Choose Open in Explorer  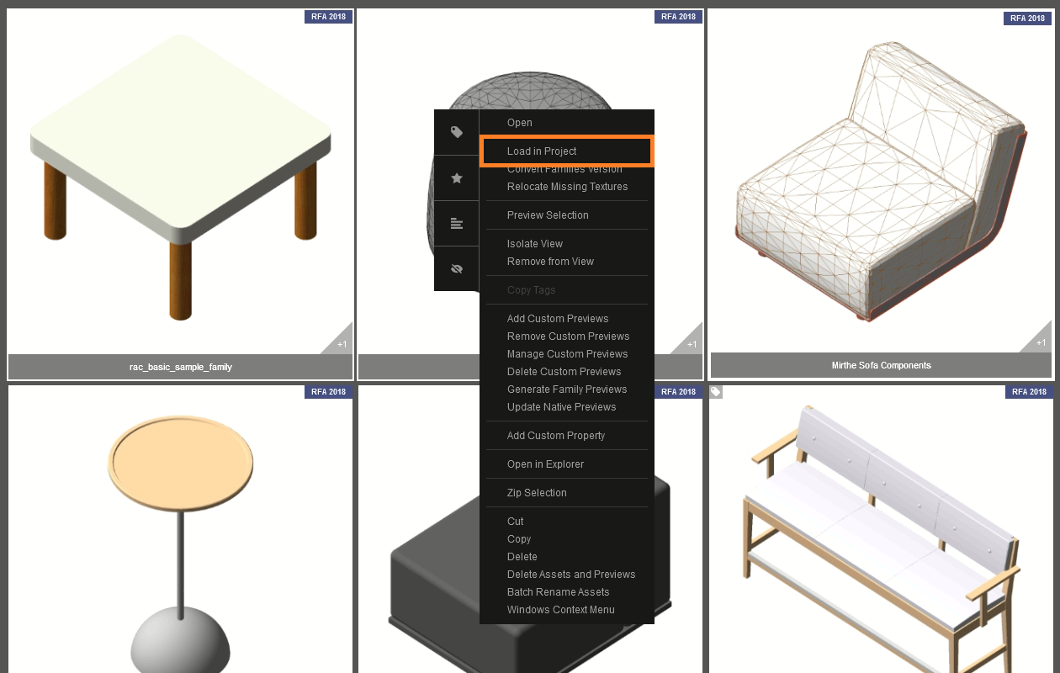545,464
